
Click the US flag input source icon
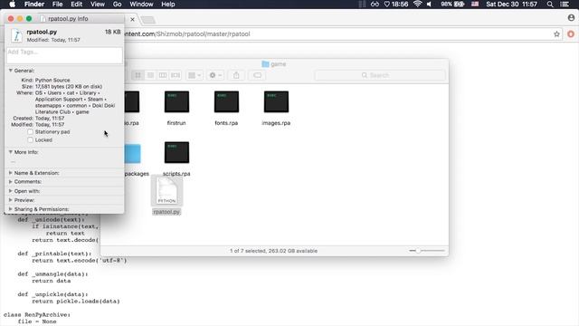coord(475,4)
